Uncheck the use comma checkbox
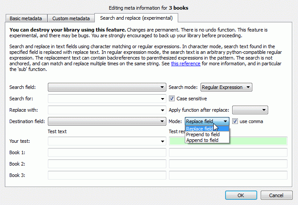 [x=236, y=121]
